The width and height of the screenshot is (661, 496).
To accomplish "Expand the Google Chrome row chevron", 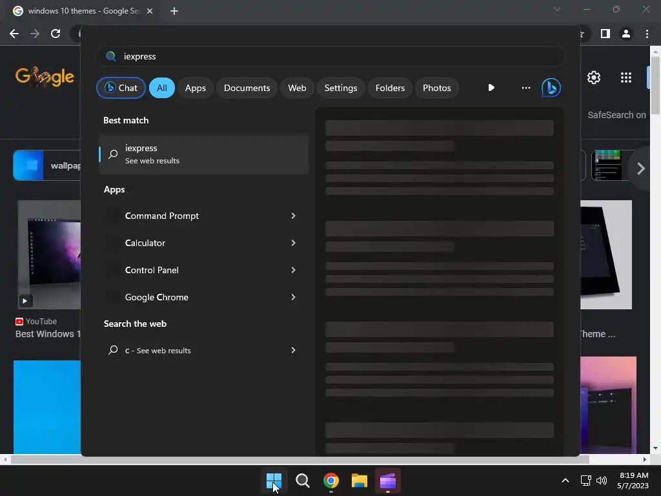I will point(294,297).
